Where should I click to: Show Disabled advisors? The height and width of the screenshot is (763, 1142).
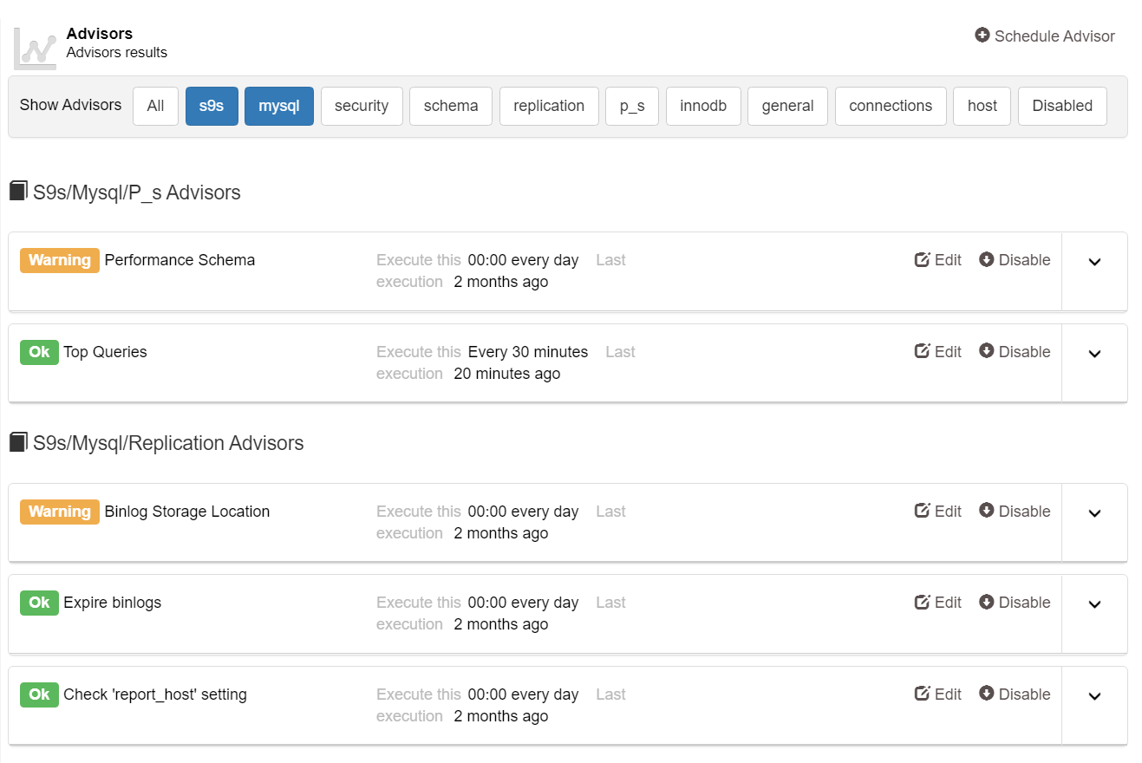pos(1062,106)
